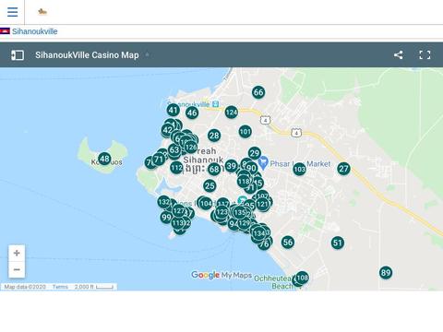
Task: Select casino marker 101
Action: tap(245, 132)
